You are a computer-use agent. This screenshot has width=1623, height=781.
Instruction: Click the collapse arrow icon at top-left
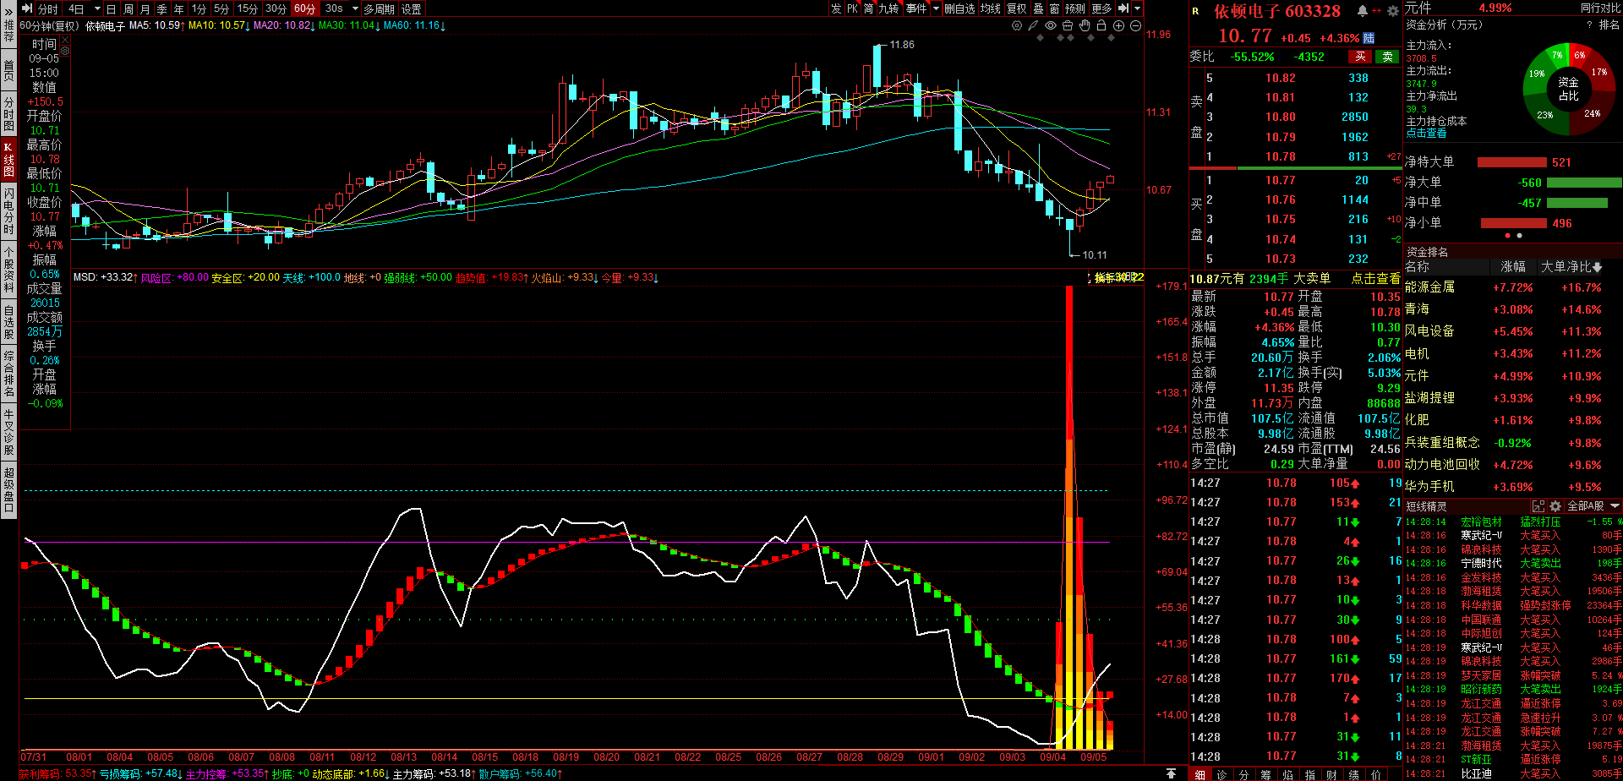(27, 8)
